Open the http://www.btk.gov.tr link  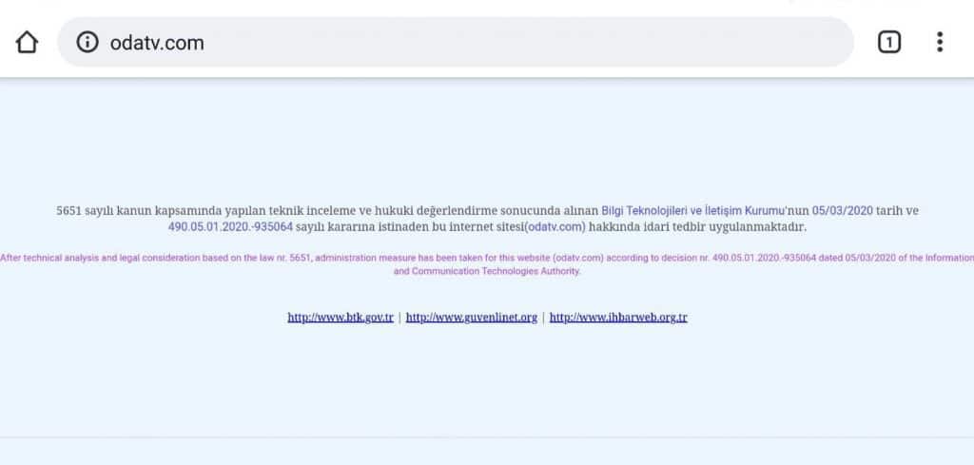point(341,318)
